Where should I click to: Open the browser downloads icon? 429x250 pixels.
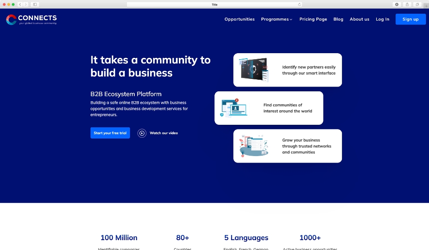point(396,4)
